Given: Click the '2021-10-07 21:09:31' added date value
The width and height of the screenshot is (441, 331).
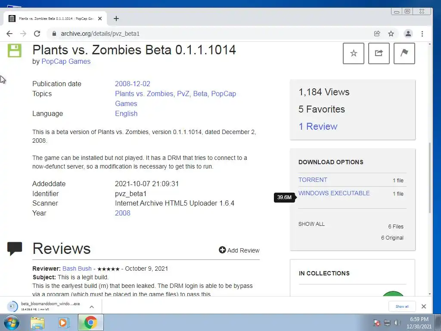Looking at the screenshot, I should (147, 184).
